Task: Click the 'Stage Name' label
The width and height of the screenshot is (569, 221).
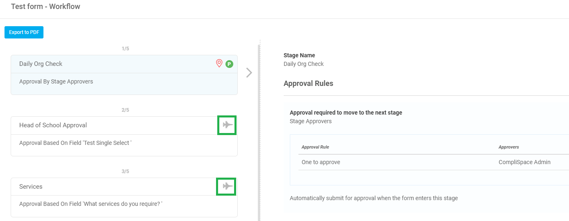Action: pos(299,55)
